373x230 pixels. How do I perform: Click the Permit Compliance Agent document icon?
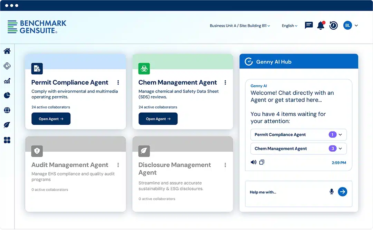click(37, 69)
